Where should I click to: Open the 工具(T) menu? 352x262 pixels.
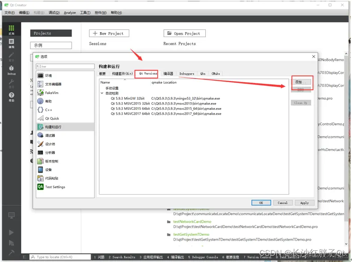85,13
